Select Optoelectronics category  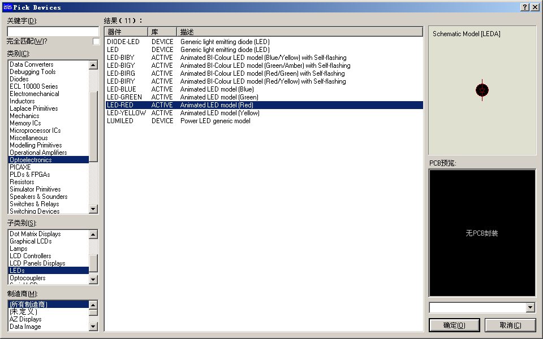[49, 160]
